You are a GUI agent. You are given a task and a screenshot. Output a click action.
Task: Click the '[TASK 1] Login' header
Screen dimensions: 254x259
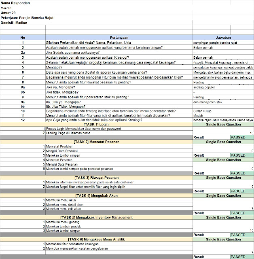pyautogui.click(x=96, y=124)
